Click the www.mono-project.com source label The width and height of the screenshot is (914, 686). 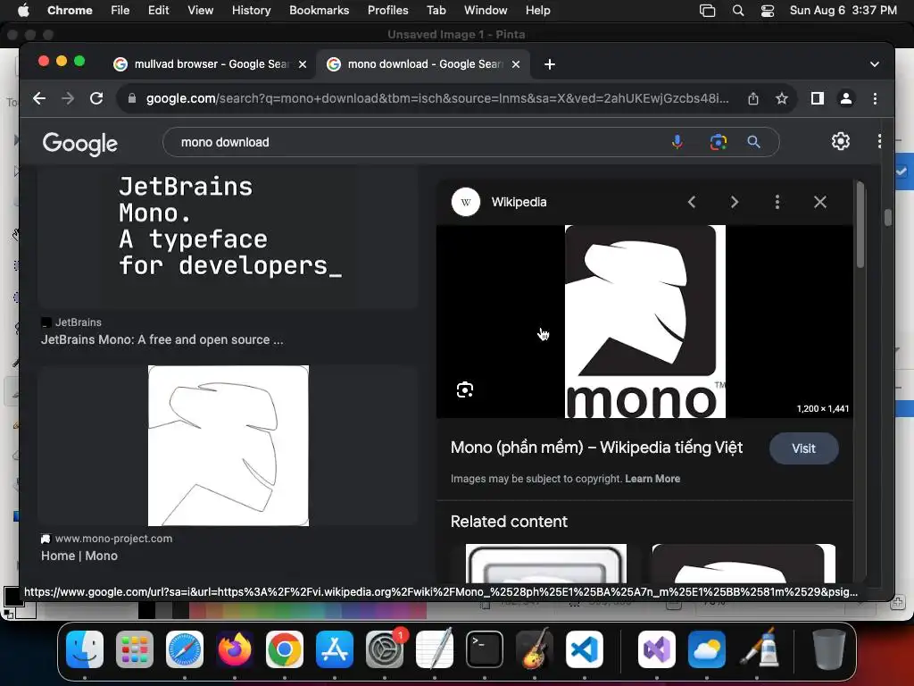click(113, 539)
